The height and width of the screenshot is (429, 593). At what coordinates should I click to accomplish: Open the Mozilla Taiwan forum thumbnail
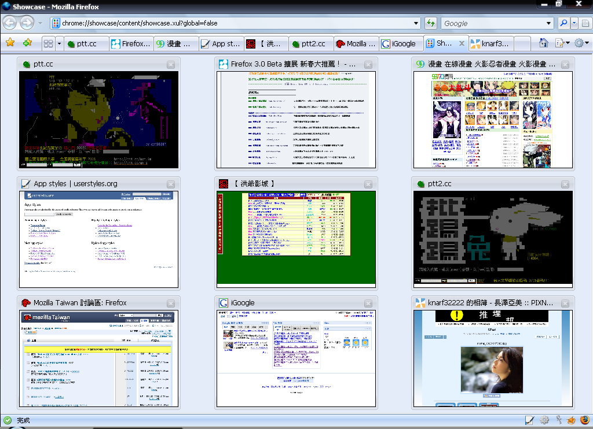(99, 358)
